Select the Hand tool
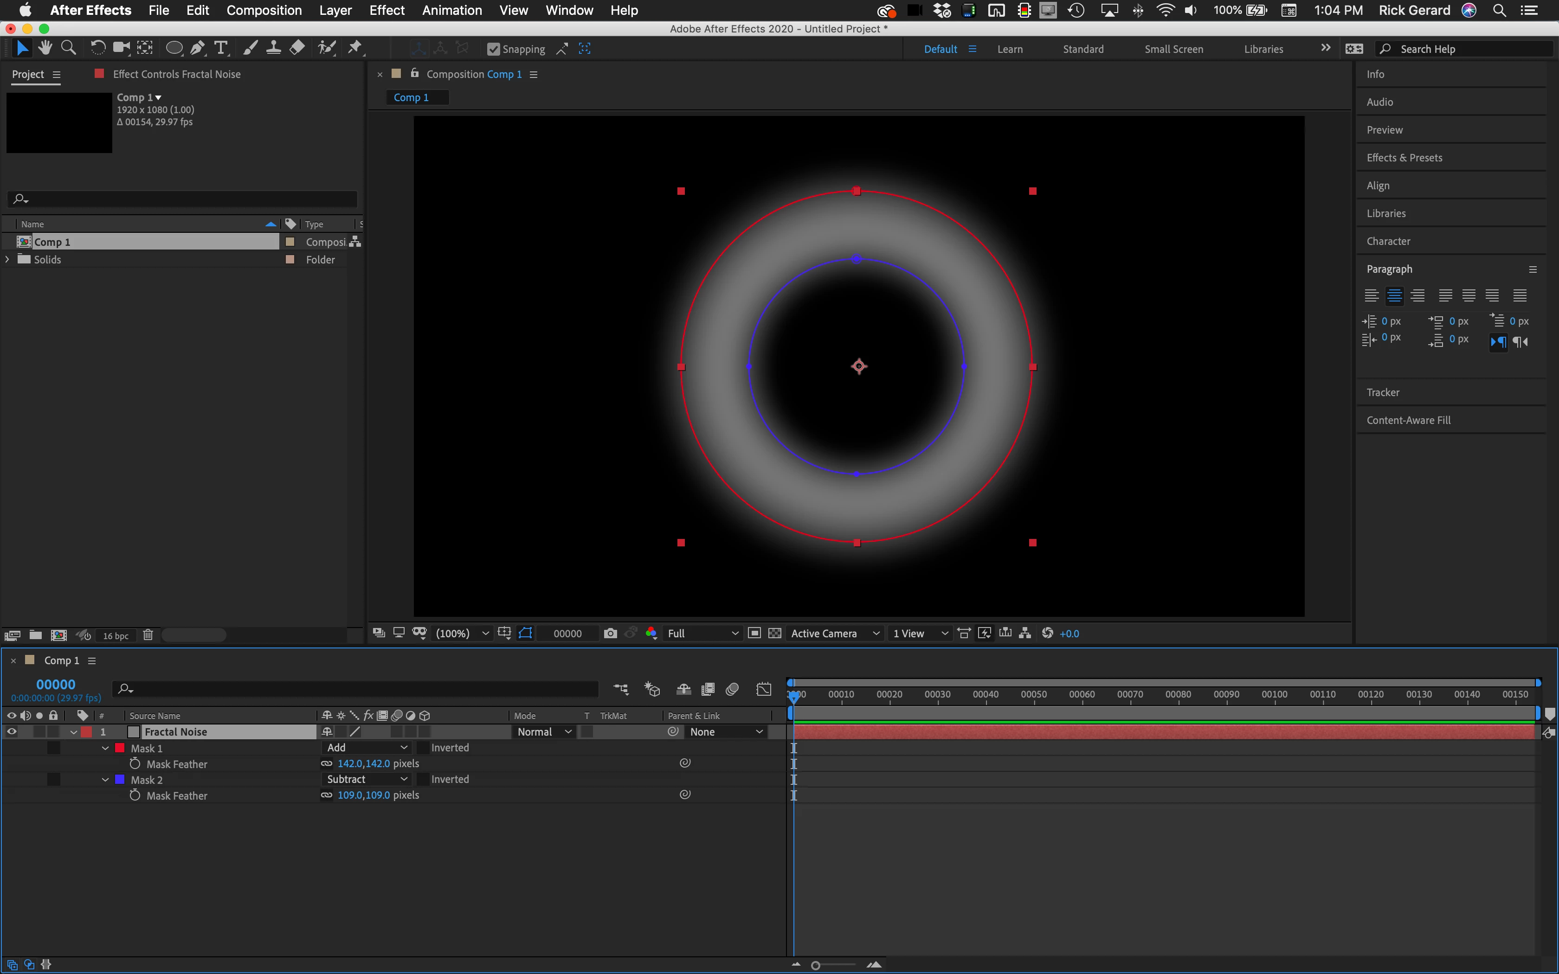 click(x=45, y=48)
